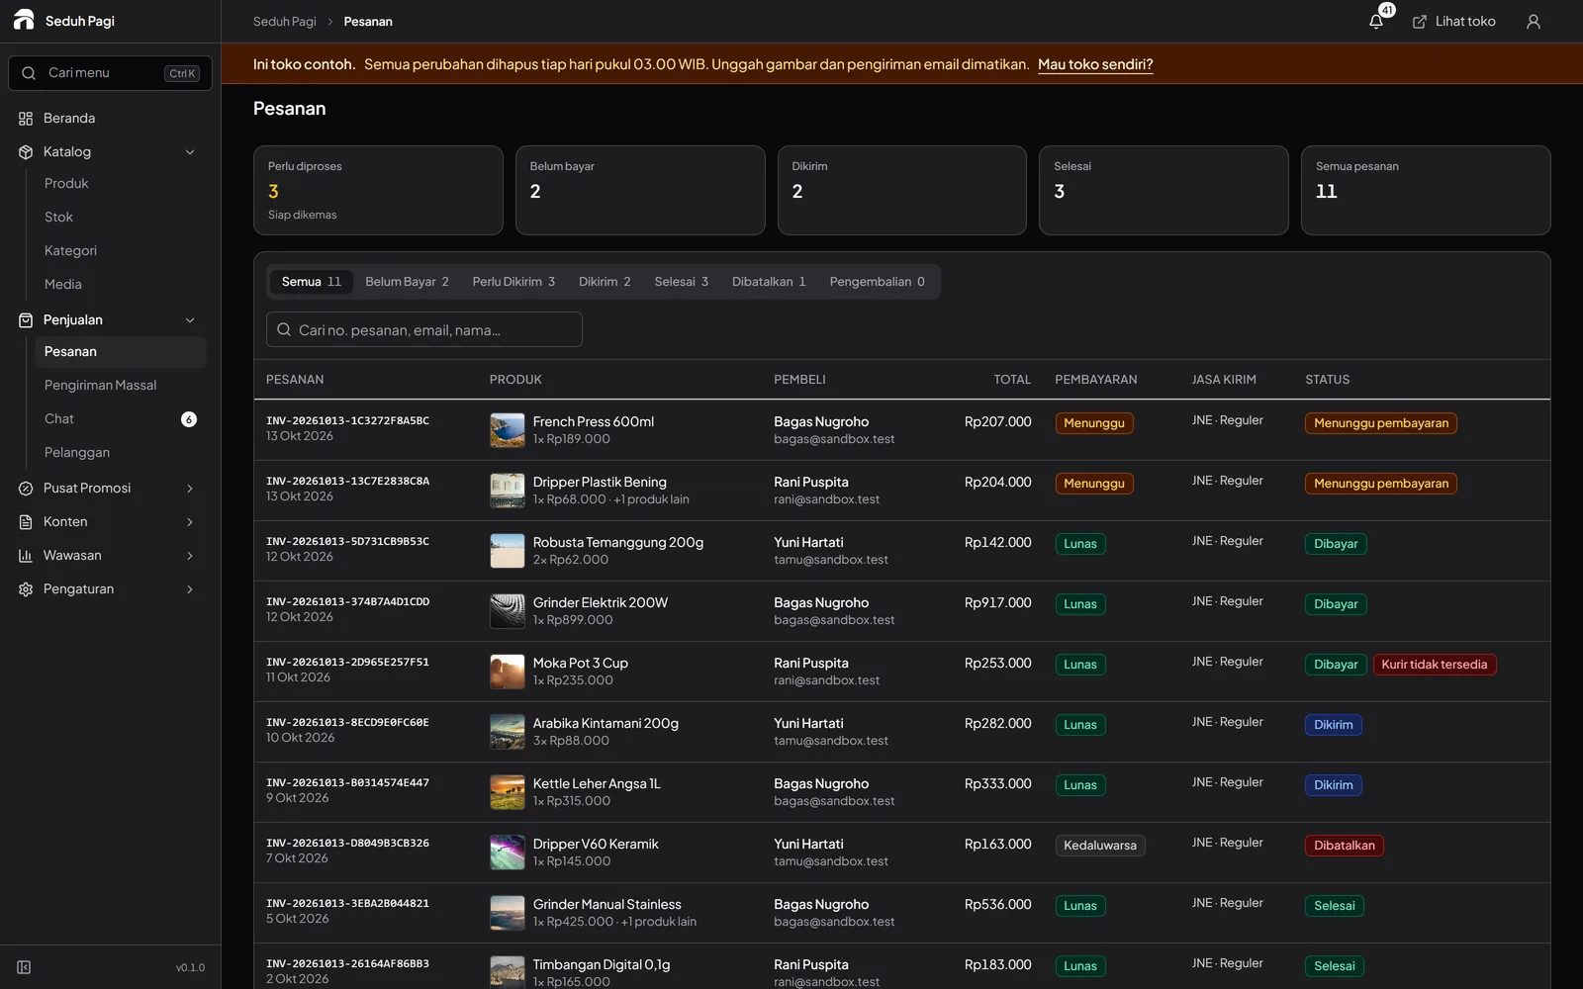This screenshot has height=989, width=1583.
Task: Collapse the Katalog section chevron
Action: tap(190, 152)
